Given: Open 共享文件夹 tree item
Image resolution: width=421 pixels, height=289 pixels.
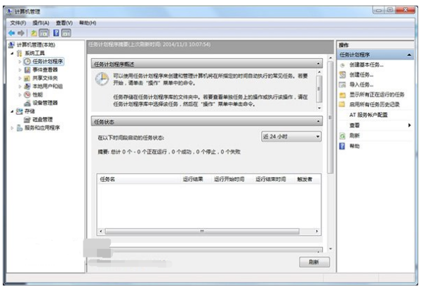Looking at the screenshot, I should click(x=45, y=78).
